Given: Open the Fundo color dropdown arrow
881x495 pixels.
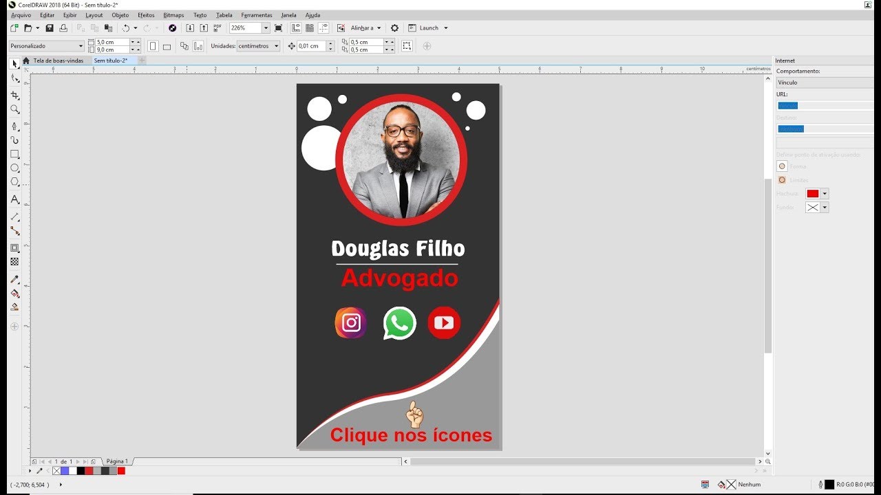Looking at the screenshot, I should tap(825, 208).
